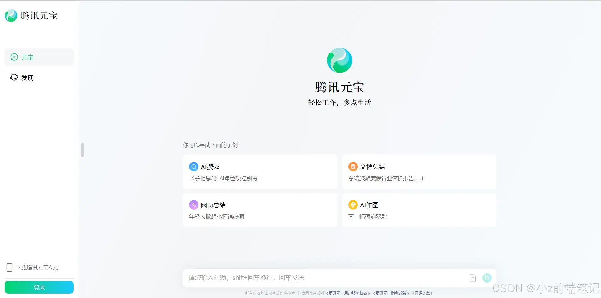Select the AI作图 example card
The image size is (601, 298).
coord(419,210)
